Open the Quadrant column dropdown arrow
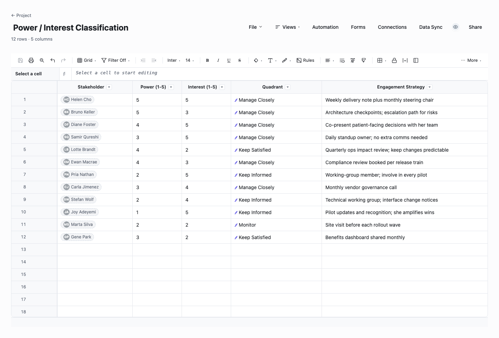499x338 pixels. coord(288,87)
